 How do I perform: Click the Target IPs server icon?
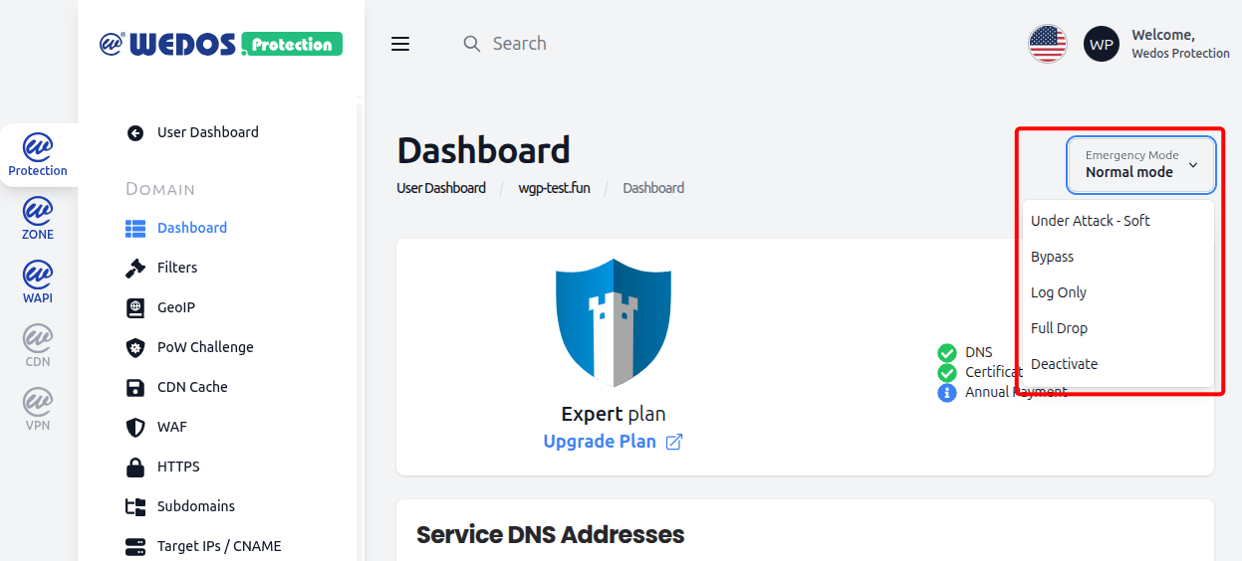pyautogui.click(x=135, y=546)
